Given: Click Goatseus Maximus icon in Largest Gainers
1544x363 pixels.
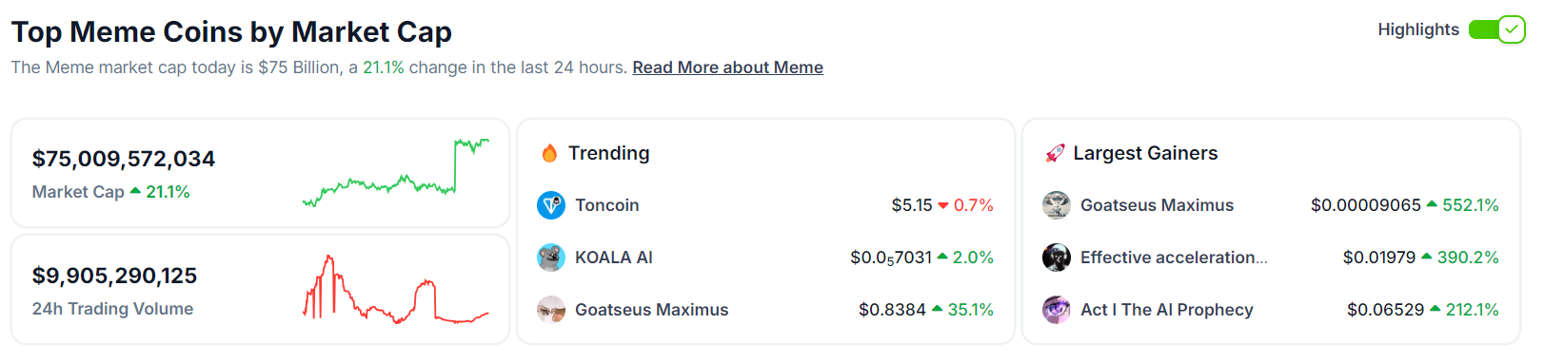Looking at the screenshot, I should point(1057,205).
